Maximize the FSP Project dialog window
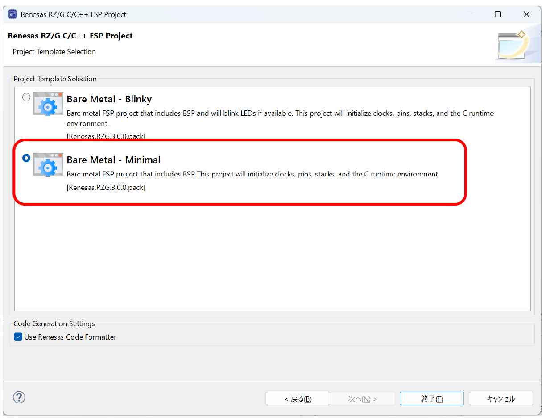This screenshot has width=546, height=420. point(498,14)
